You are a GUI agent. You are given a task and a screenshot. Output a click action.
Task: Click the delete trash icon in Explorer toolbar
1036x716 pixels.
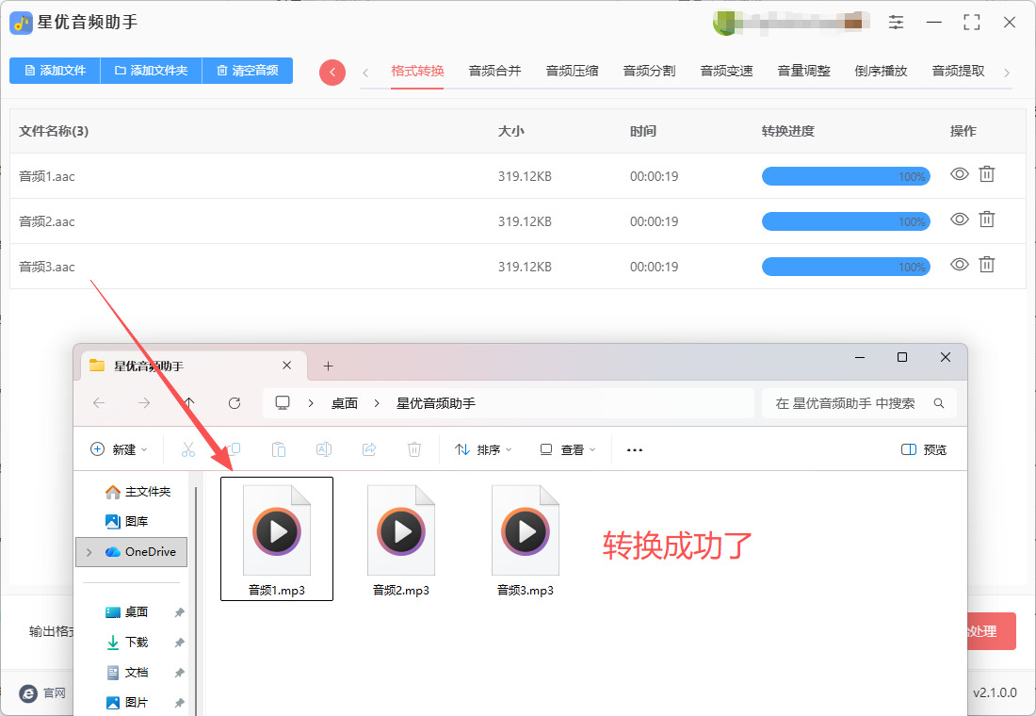(x=414, y=449)
